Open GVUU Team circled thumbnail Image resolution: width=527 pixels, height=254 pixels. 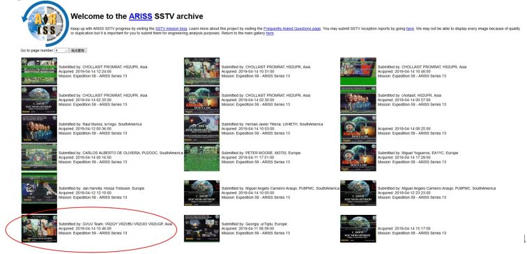coord(39,229)
